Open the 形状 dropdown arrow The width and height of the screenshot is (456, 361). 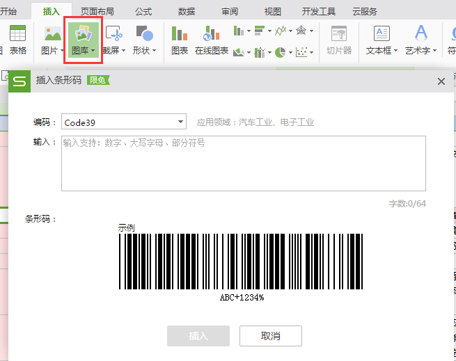point(154,51)
